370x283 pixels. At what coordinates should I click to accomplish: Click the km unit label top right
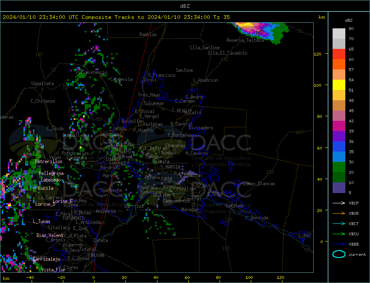click(x=321, y=17)
